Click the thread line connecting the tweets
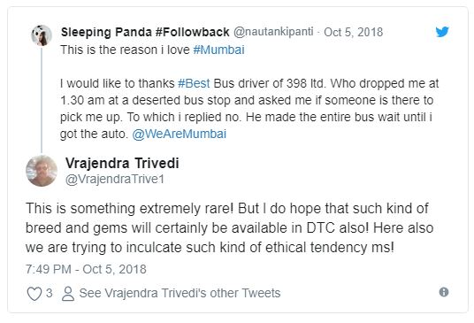Screen dimensions: 474x323 click(42, 100)
